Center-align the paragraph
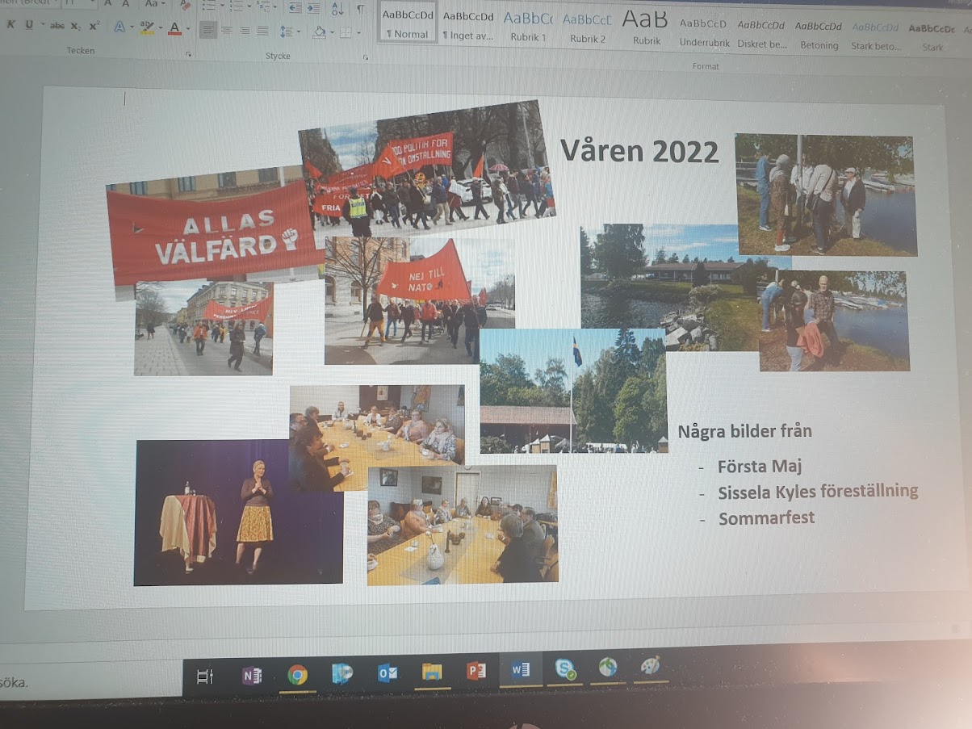 [x=226, y=31]
